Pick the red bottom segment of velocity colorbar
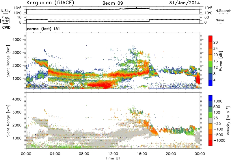 pyautogui.click(x=210, y=143)
